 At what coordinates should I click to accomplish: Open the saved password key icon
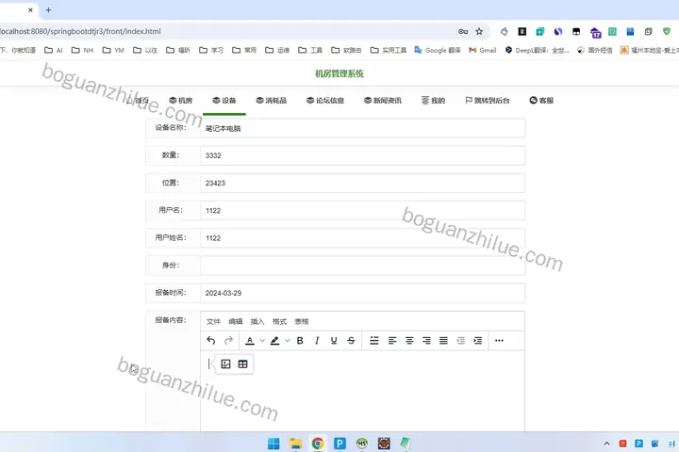coord(463,32)
